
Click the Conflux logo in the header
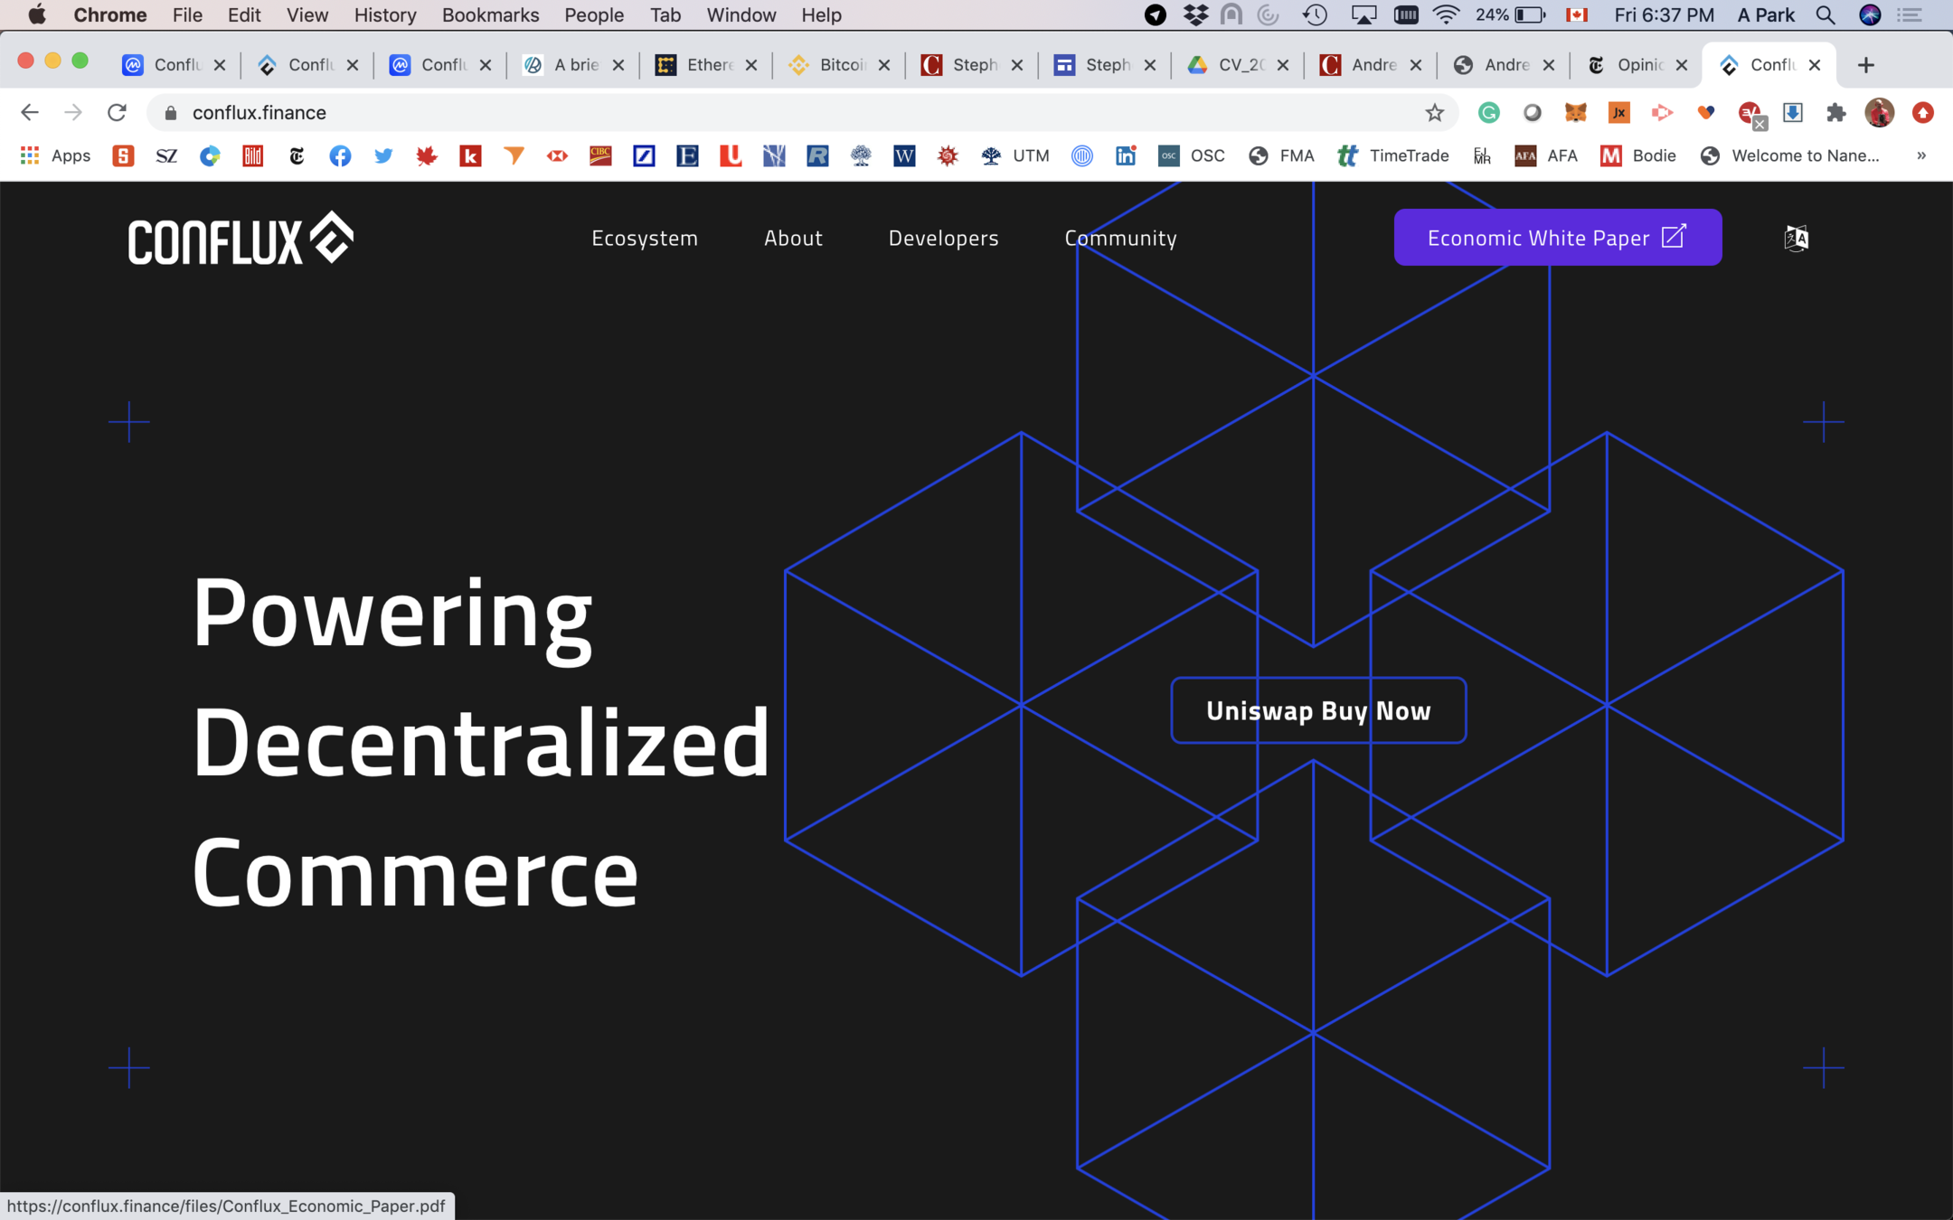(241, 239)
